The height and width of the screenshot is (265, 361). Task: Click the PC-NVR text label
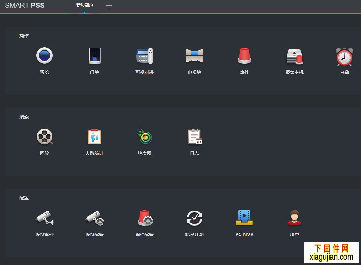point(244,235)
